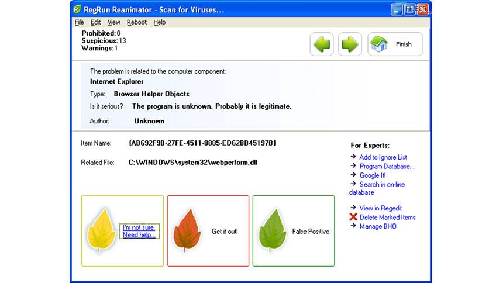Screen dimensions: 489x283
Task: Click the arrow beside Add to Ignore List
Action: point(353,157)
